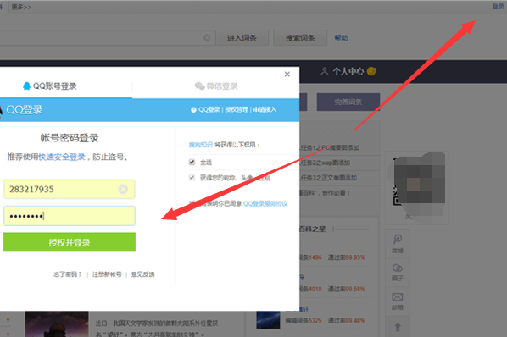Open starry thumbnail beside 编辑词条5325
The height and width of the screenshot is (337, 507).
[x=269, y=320]
